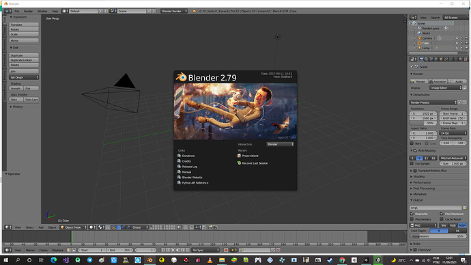471x265 pixels.
Task: Open the Render menu in top bar
Action: [28, 11]
